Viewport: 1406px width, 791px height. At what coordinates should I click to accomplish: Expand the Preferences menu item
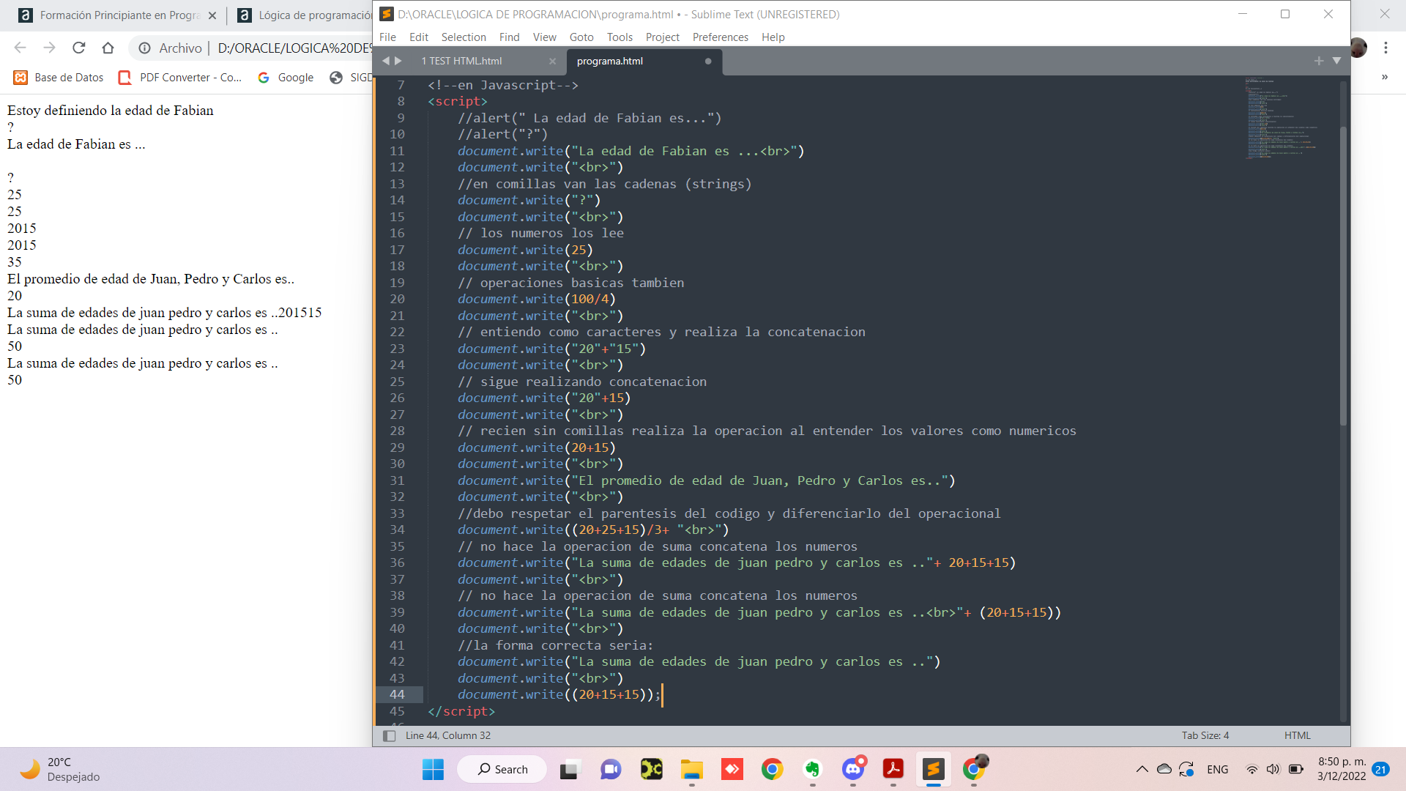point(721,37)
